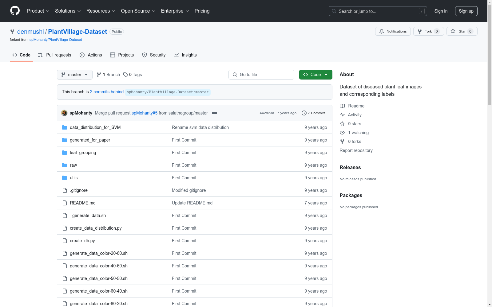492x307 pixels.
Task: Click the GitHub logo icon
Action: tap(15, 11)
